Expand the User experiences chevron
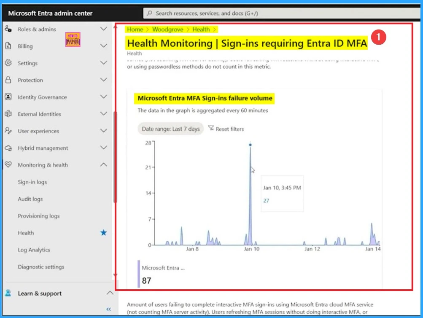The image size is (423, 318). (x=104, y=131)
